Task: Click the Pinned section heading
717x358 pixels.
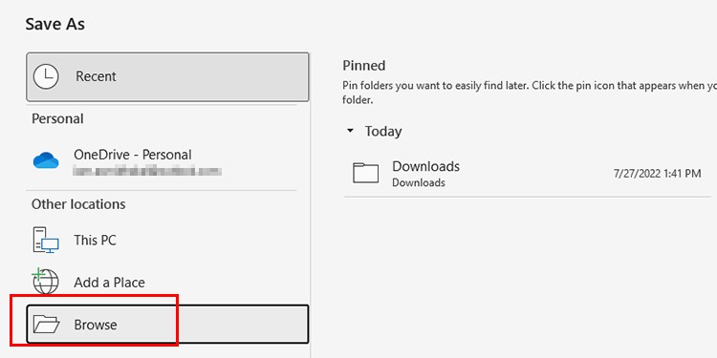Action: (364, 65)
